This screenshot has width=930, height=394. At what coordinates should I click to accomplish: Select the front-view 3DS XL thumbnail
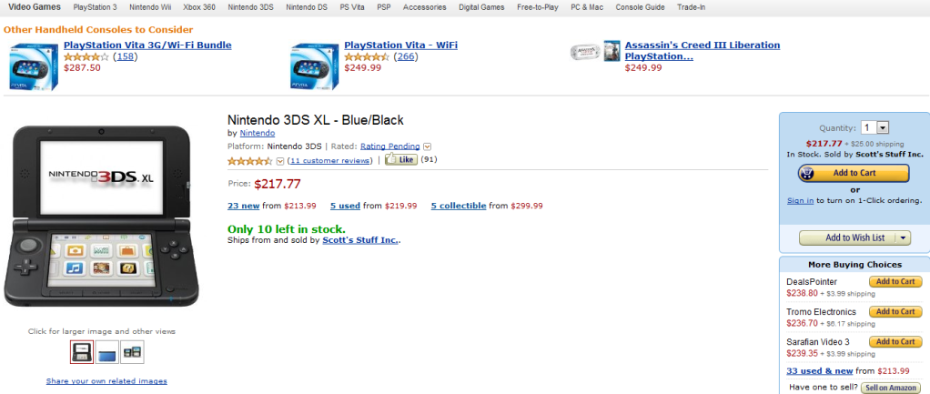[82, 351]
